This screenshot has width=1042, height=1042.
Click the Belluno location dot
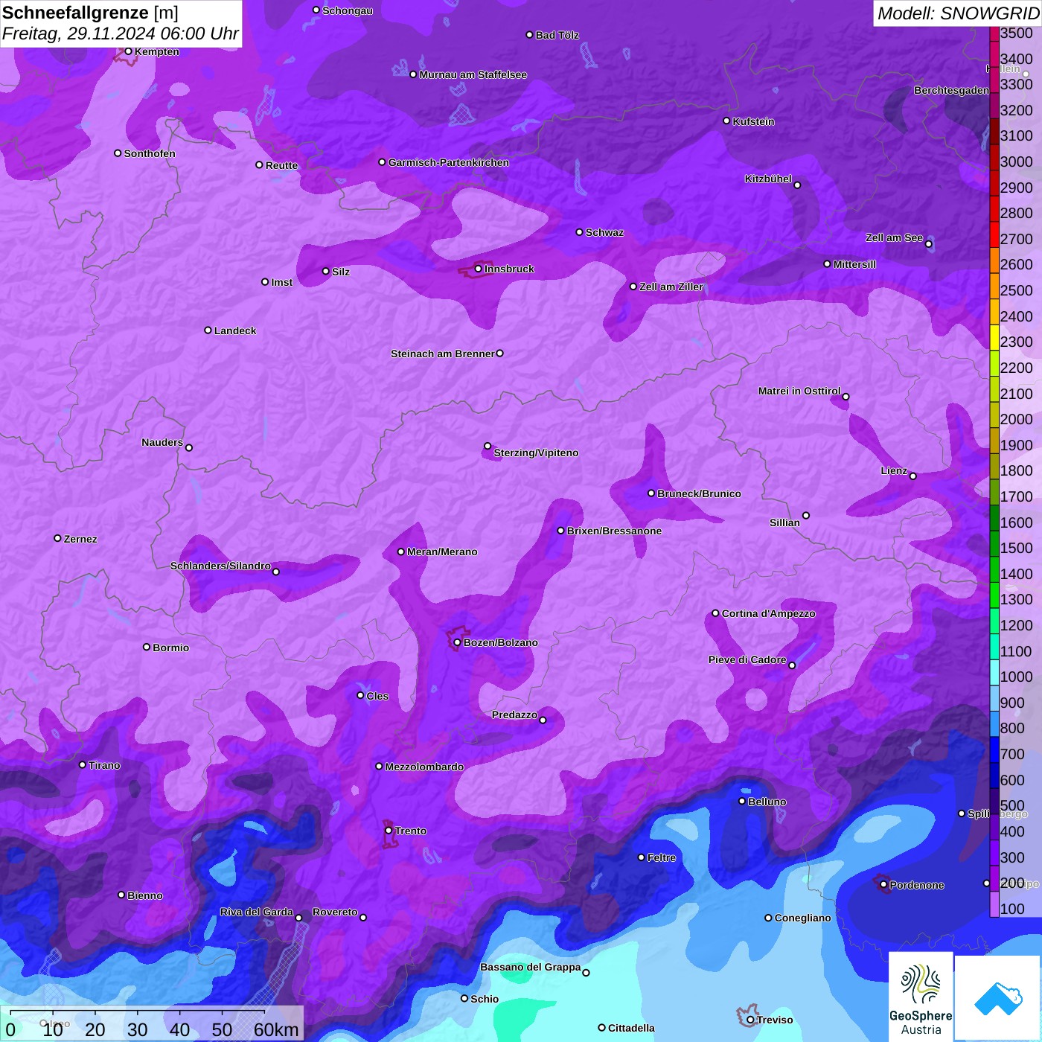742,801
